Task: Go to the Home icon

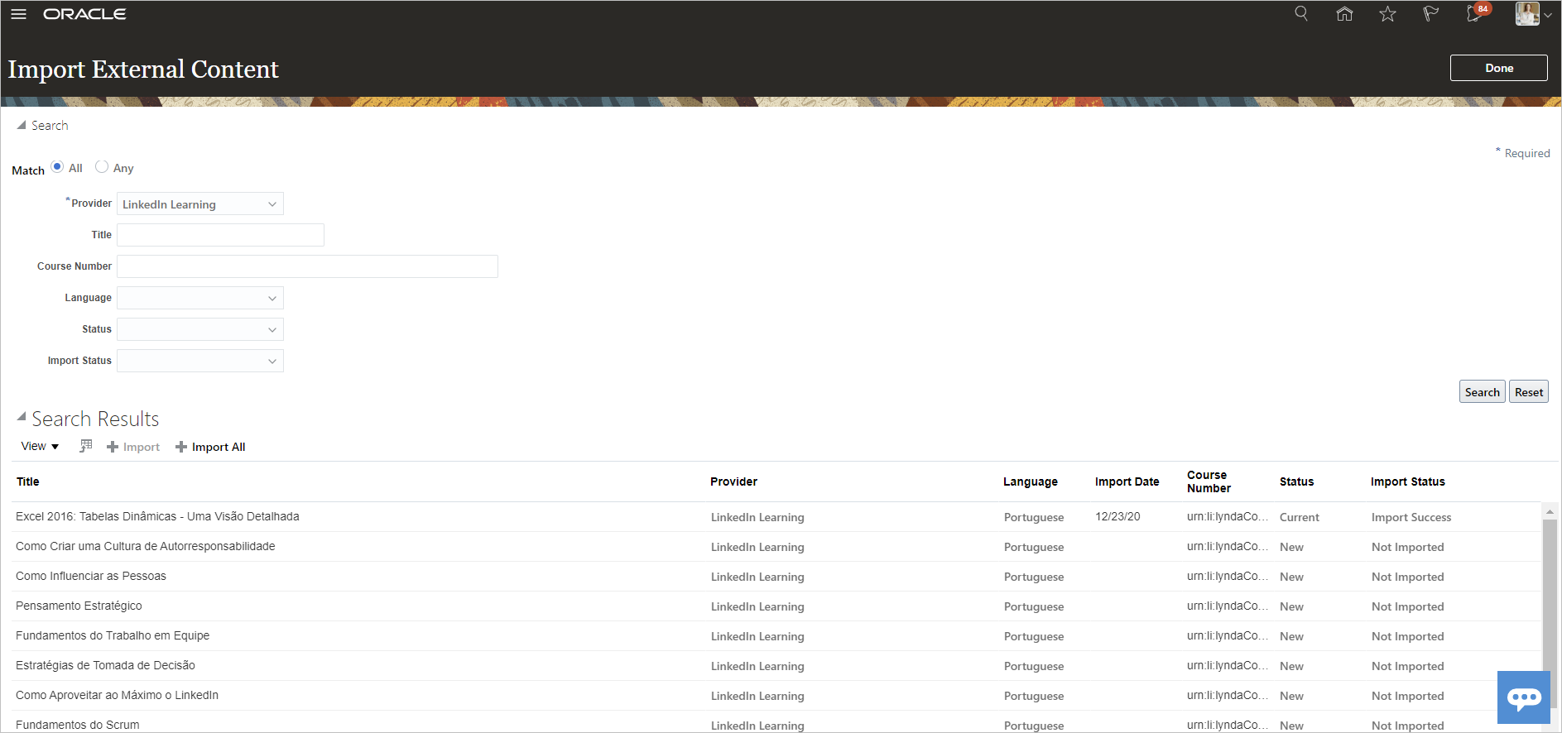Action: point(1344,13)
